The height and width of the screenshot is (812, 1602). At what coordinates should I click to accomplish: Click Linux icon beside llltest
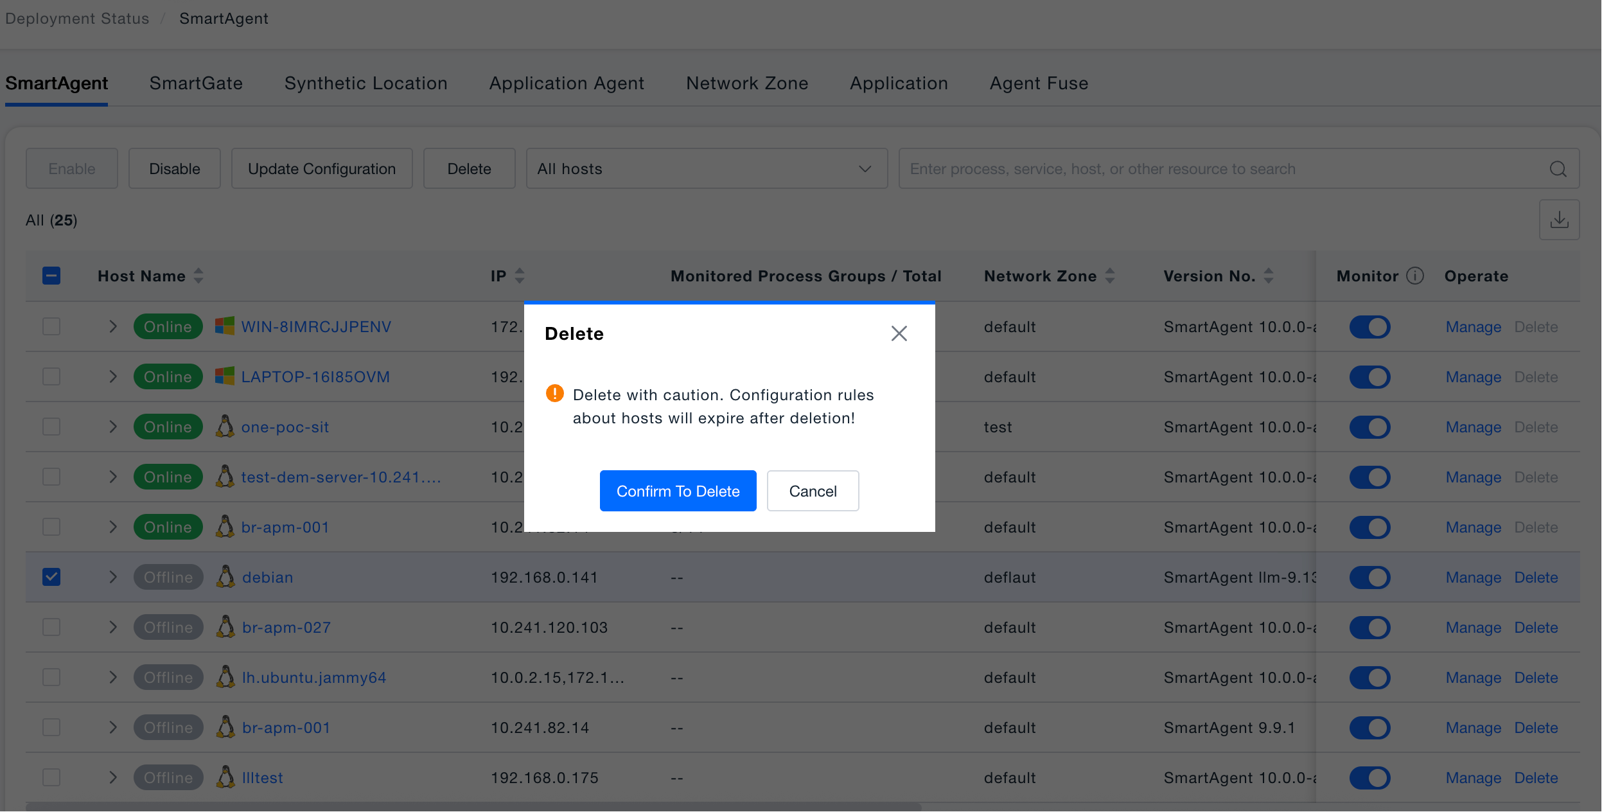(x=225, y=777)
